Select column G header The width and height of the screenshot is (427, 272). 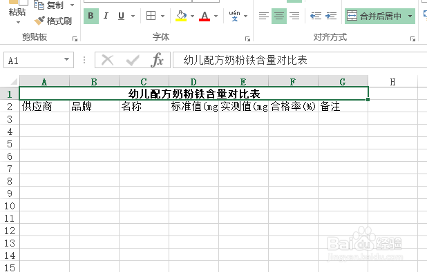343,82
